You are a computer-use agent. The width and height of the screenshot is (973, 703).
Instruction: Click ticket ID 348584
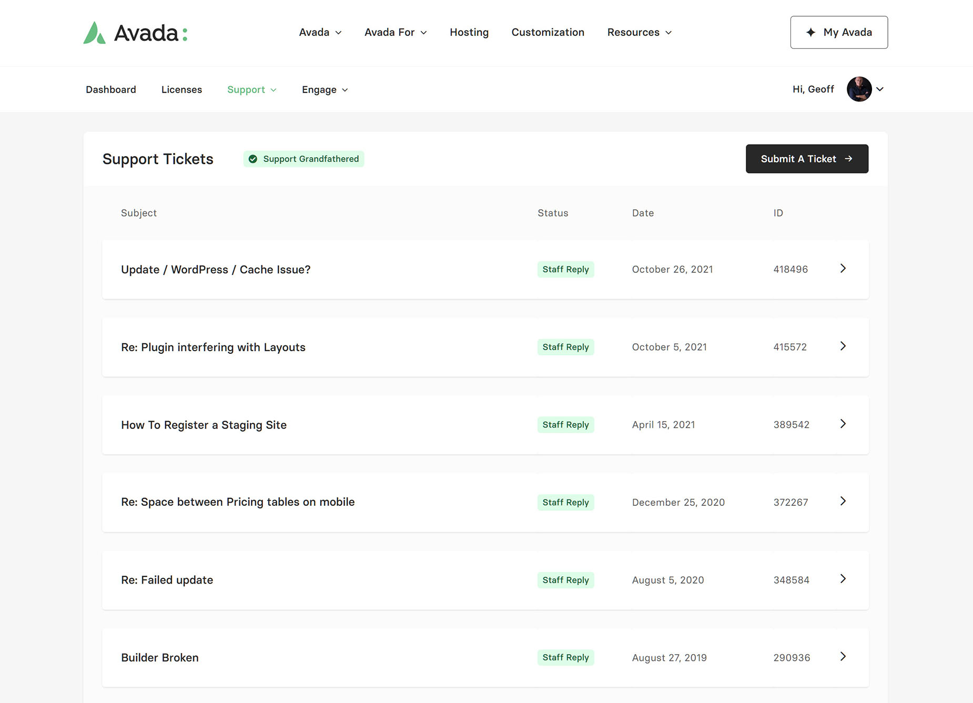(791, 580)
